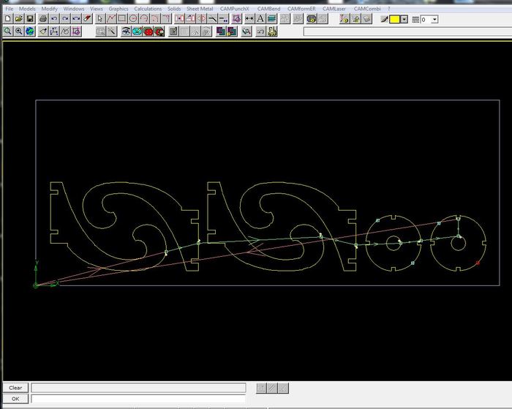The width and height of the screenshot is (512, 409).
Task: Select the circle drawing tool
Action: click(x=133, y=19)
